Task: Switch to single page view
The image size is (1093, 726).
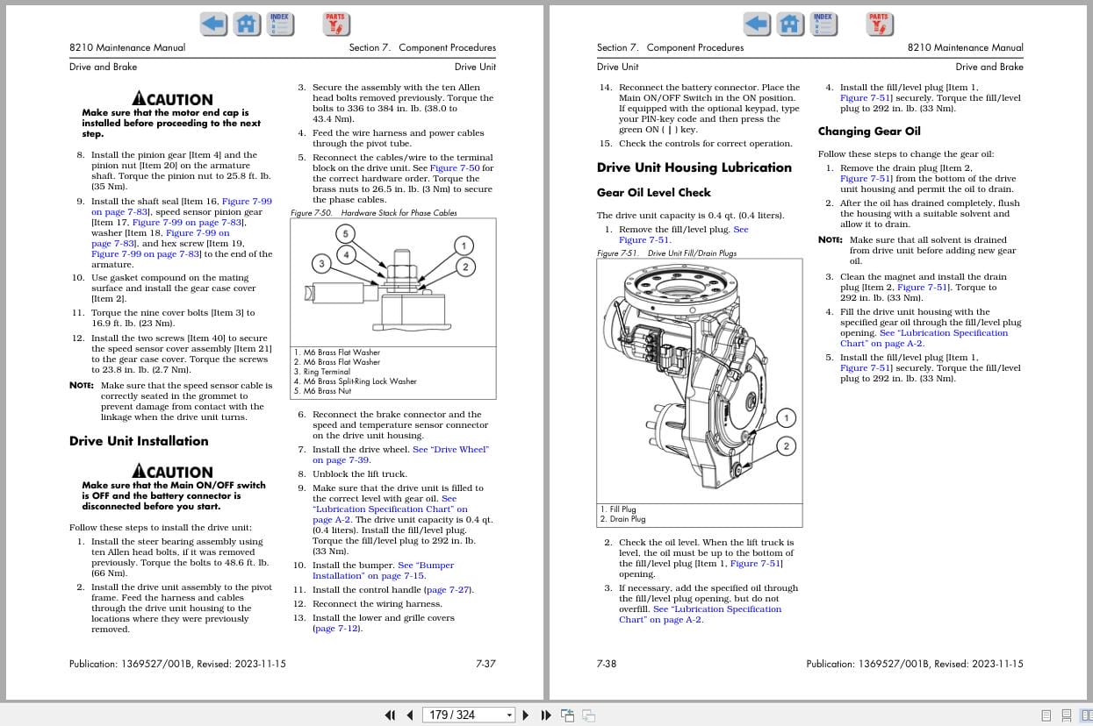Action: [x=1046, y=715]
